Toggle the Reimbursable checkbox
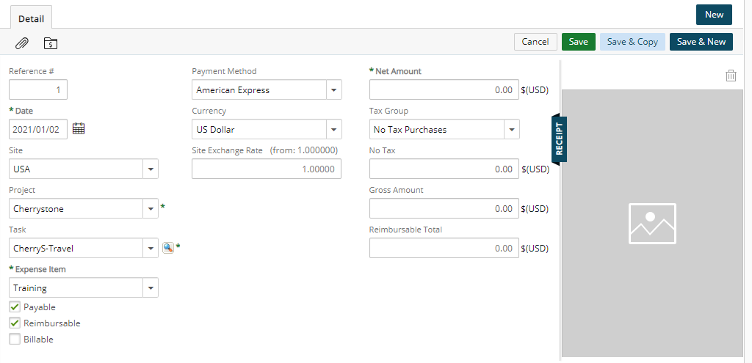 click(15, 323)
